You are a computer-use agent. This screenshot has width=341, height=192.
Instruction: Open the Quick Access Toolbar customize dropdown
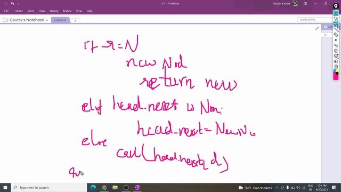(19, 4)
